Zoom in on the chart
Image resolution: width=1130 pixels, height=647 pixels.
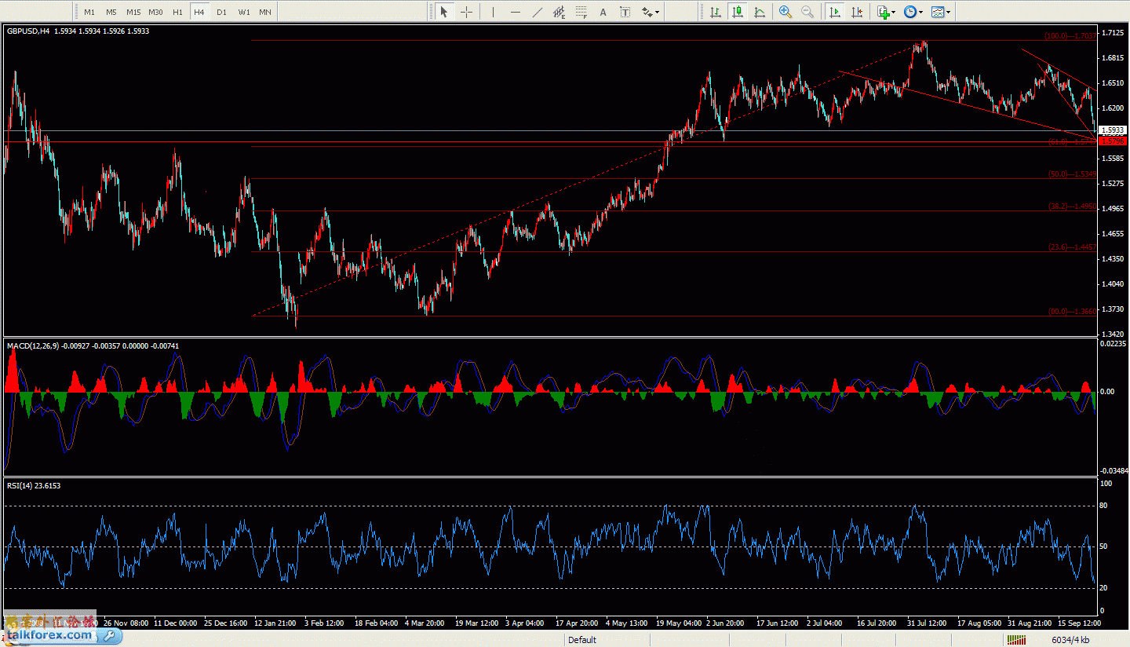(786, 12)
